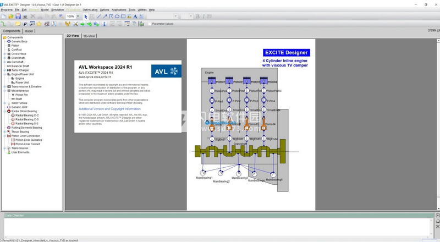The image size is (440, 242).
Task: Click the yellow note icon
Action: coord(18,24)
